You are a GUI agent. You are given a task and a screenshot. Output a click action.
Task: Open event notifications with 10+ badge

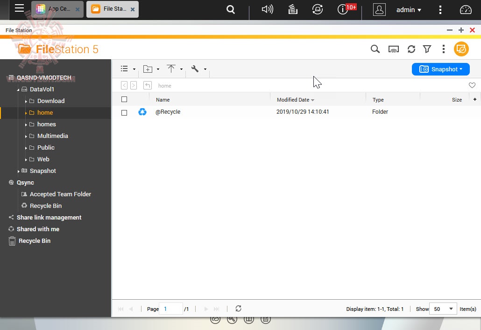[347, 9]
